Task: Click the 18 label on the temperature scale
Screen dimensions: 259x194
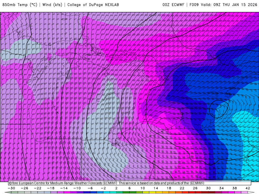Action: (x=169, y=188)
